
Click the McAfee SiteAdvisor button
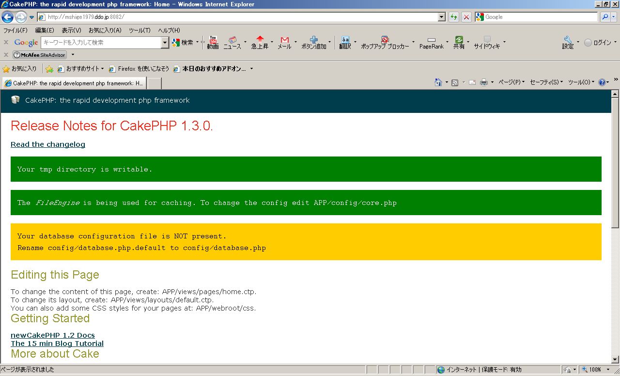click(x=39, y=55)
